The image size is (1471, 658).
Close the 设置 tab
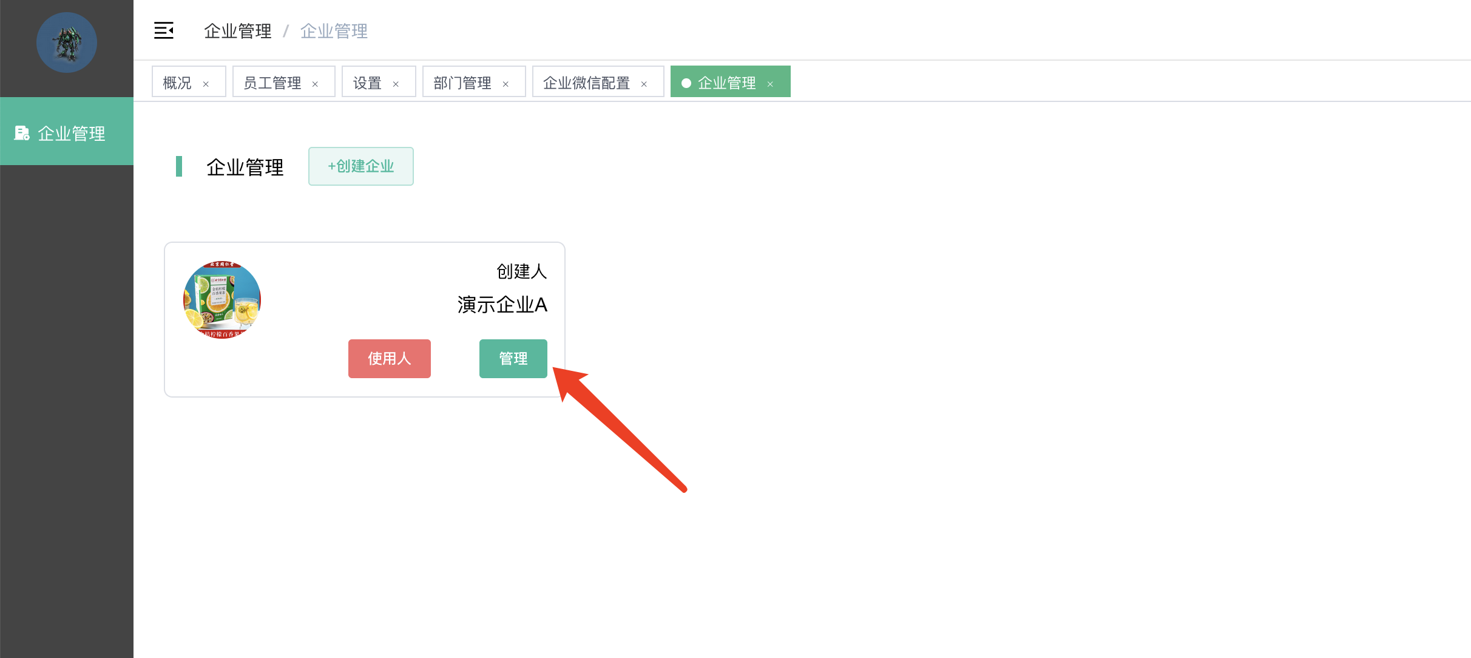396,84
